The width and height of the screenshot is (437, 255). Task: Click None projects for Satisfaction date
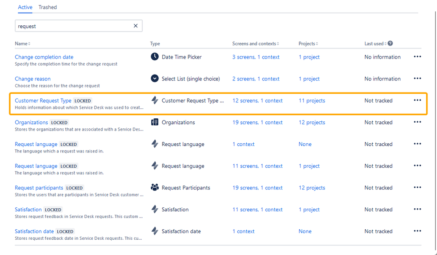tap(305, 231)
